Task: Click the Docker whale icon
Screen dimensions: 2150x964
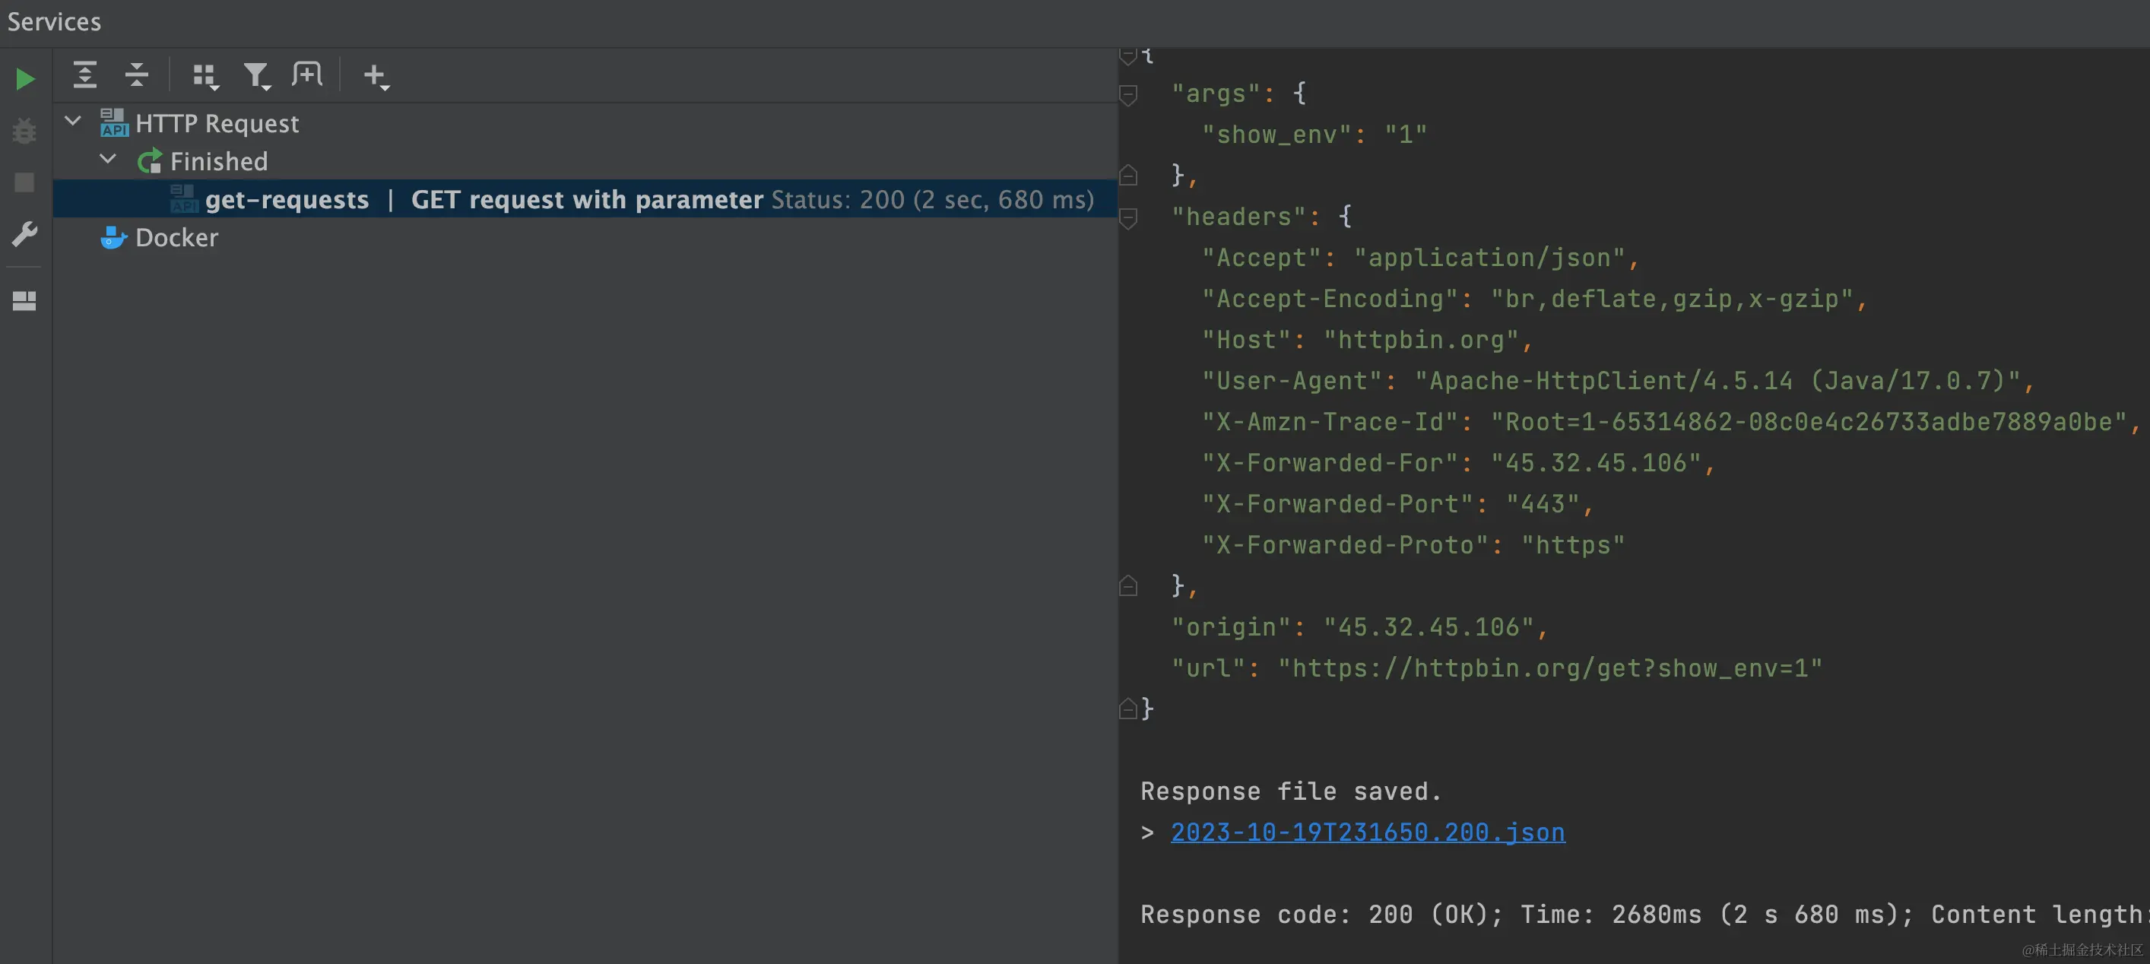Action: [113, 237]
